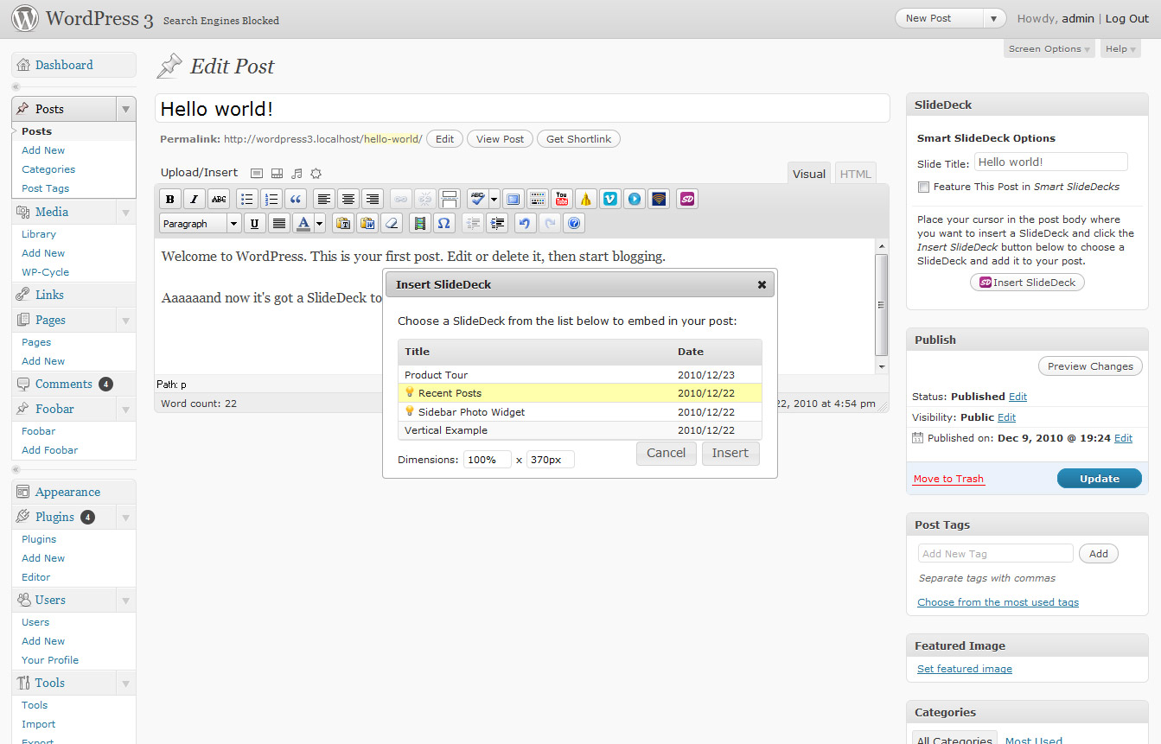Click Get Shortlink button
The width and height of the screenshot is (1161, 744).
(x=578, y=139)
